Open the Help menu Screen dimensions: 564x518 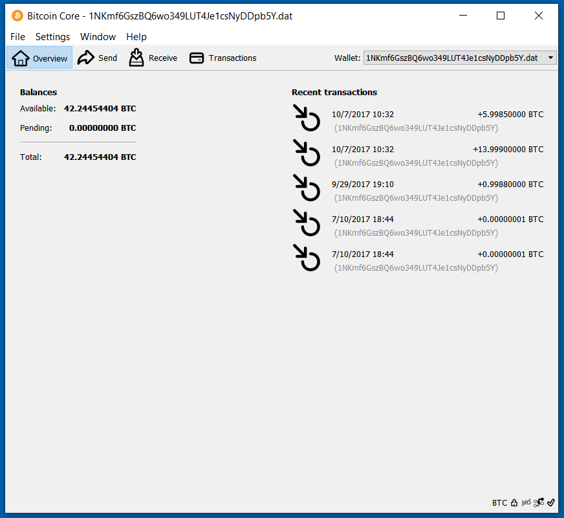point(136,37)
